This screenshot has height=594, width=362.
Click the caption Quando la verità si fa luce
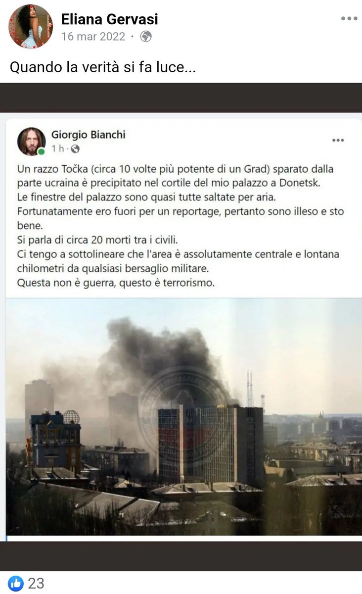click(x=103, y=67)
